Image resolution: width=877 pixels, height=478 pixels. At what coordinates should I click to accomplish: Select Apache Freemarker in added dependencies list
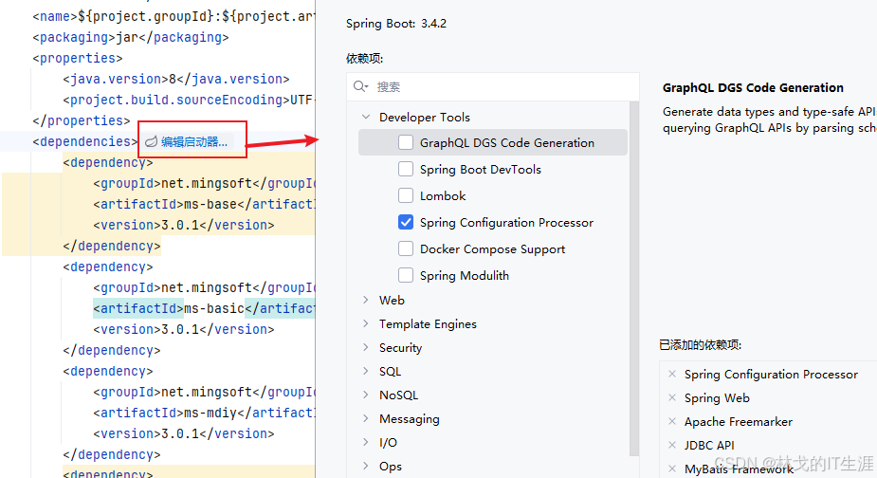pos(739,421)
